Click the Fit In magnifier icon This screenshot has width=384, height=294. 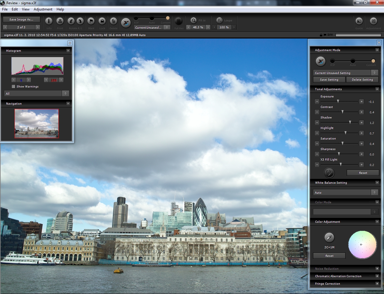tap(194, 20)
